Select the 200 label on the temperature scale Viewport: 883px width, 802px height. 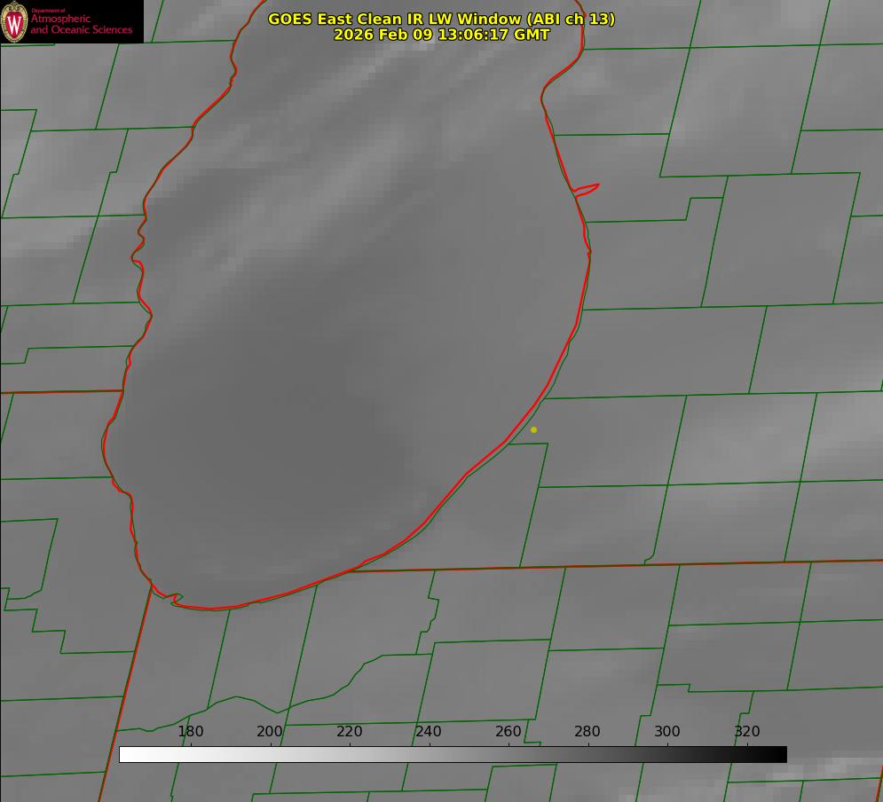pyautogui.click(x=270, y=731)
